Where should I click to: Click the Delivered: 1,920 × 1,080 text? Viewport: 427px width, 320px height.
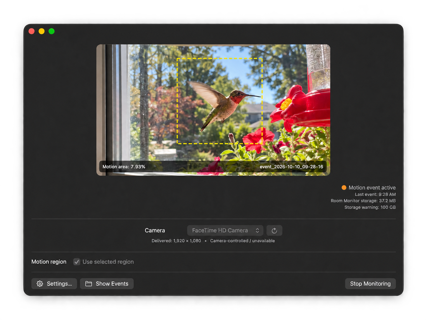(x=176, y=241)
